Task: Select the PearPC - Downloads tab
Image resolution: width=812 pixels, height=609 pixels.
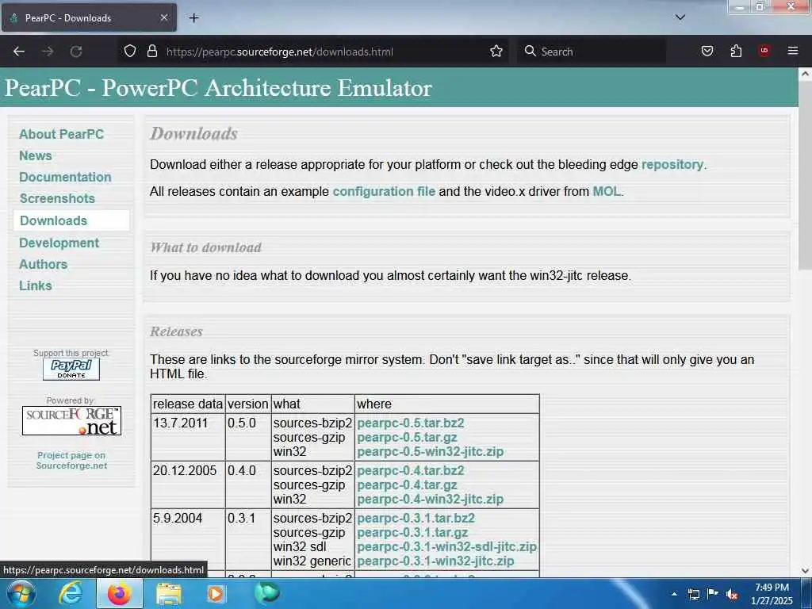Action: (x=89, y=18)
